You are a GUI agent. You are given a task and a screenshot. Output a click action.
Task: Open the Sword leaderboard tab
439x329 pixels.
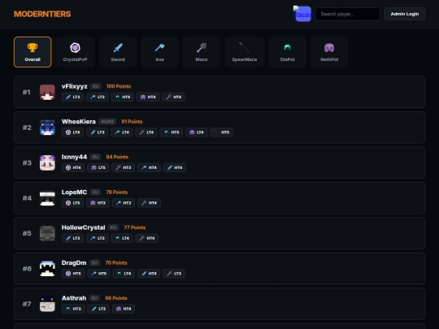pos(118,52)
